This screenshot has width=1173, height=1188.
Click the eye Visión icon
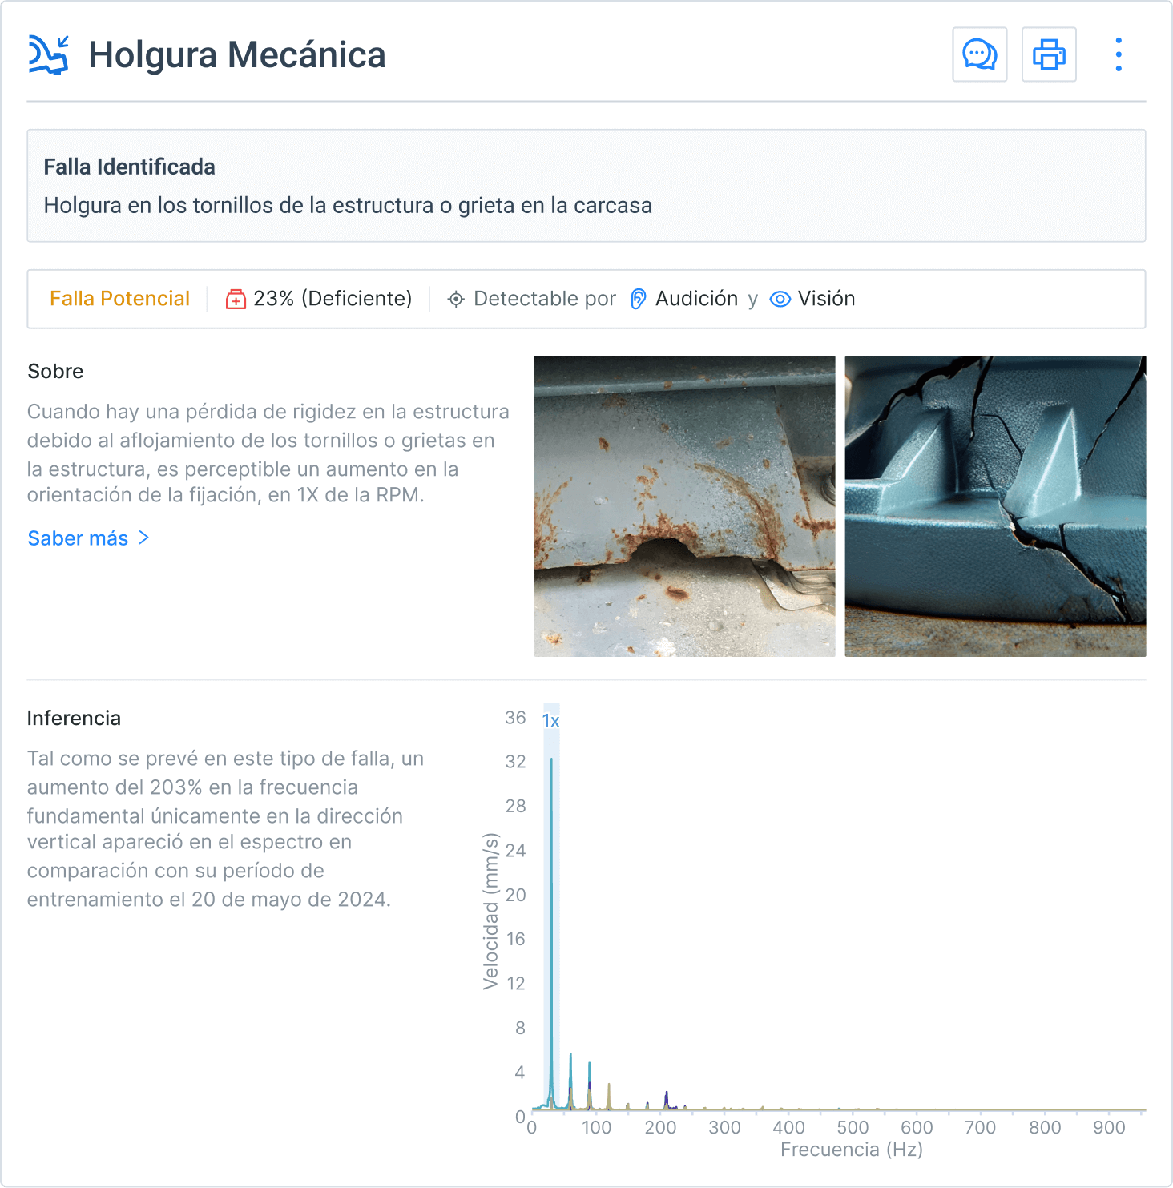click(780, 299)
